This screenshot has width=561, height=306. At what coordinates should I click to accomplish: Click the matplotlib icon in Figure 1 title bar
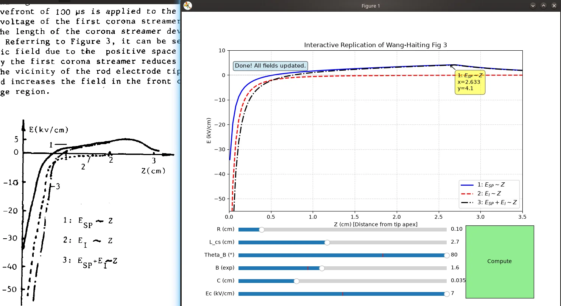pos(188,6)
